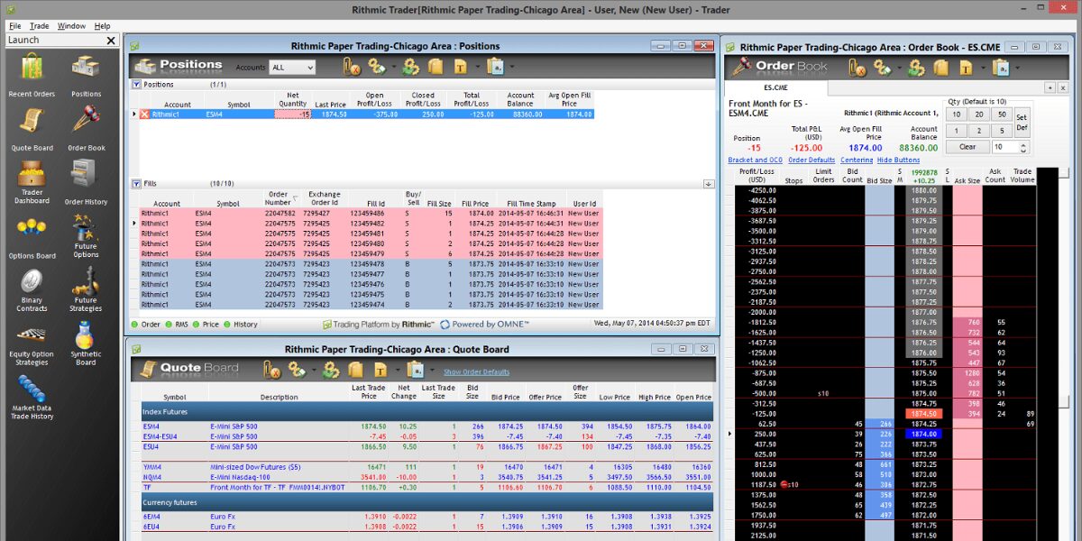Toggle the Positions section filter button
The width and height of the screenshot is (1082, 541).
[137, 84]
